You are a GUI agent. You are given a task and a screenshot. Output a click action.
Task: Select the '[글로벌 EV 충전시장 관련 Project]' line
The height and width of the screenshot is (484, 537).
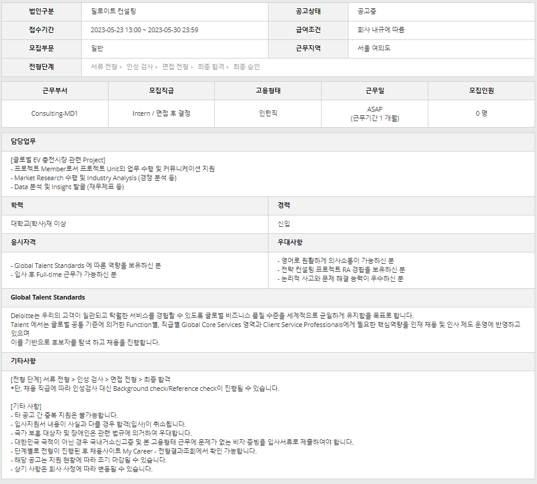pyautogui.click(x=58, y=160)
